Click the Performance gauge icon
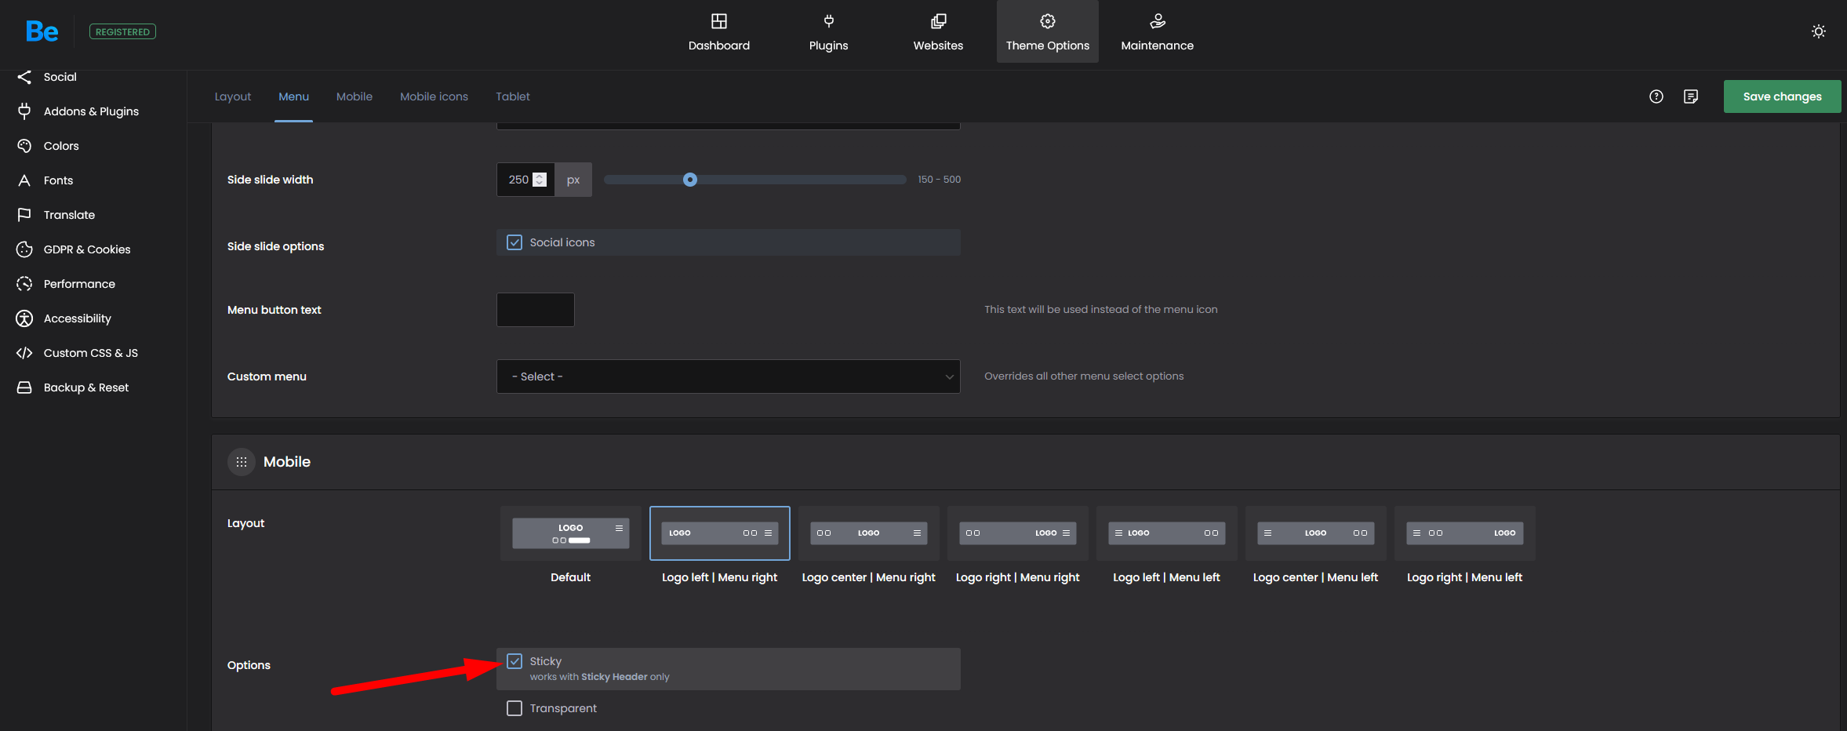This screenshot has width=1847, height=731. pos(24,284)
